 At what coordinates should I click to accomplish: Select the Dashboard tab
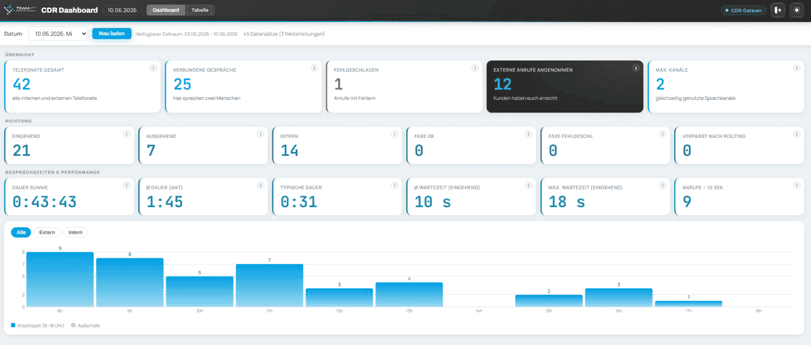point(166,10)
